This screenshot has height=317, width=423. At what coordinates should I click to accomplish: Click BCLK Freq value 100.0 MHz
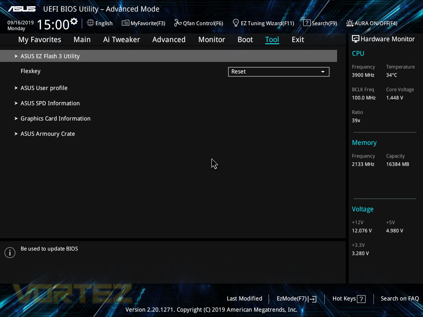(364, 98)
